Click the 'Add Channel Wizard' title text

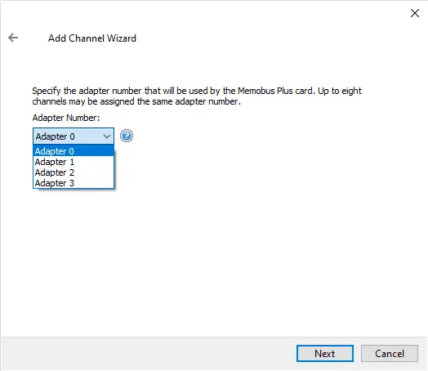click(92, 38)
